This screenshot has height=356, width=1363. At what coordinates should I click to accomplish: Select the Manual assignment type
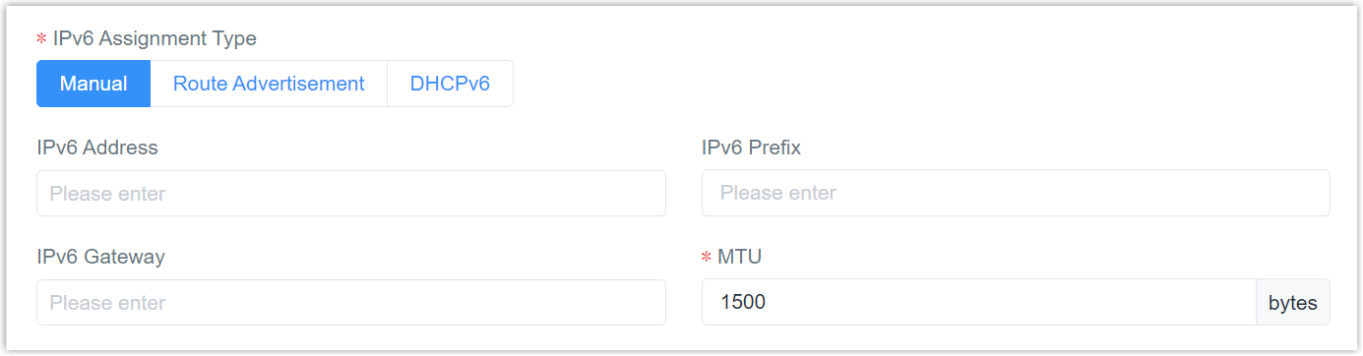pos(93,84)
